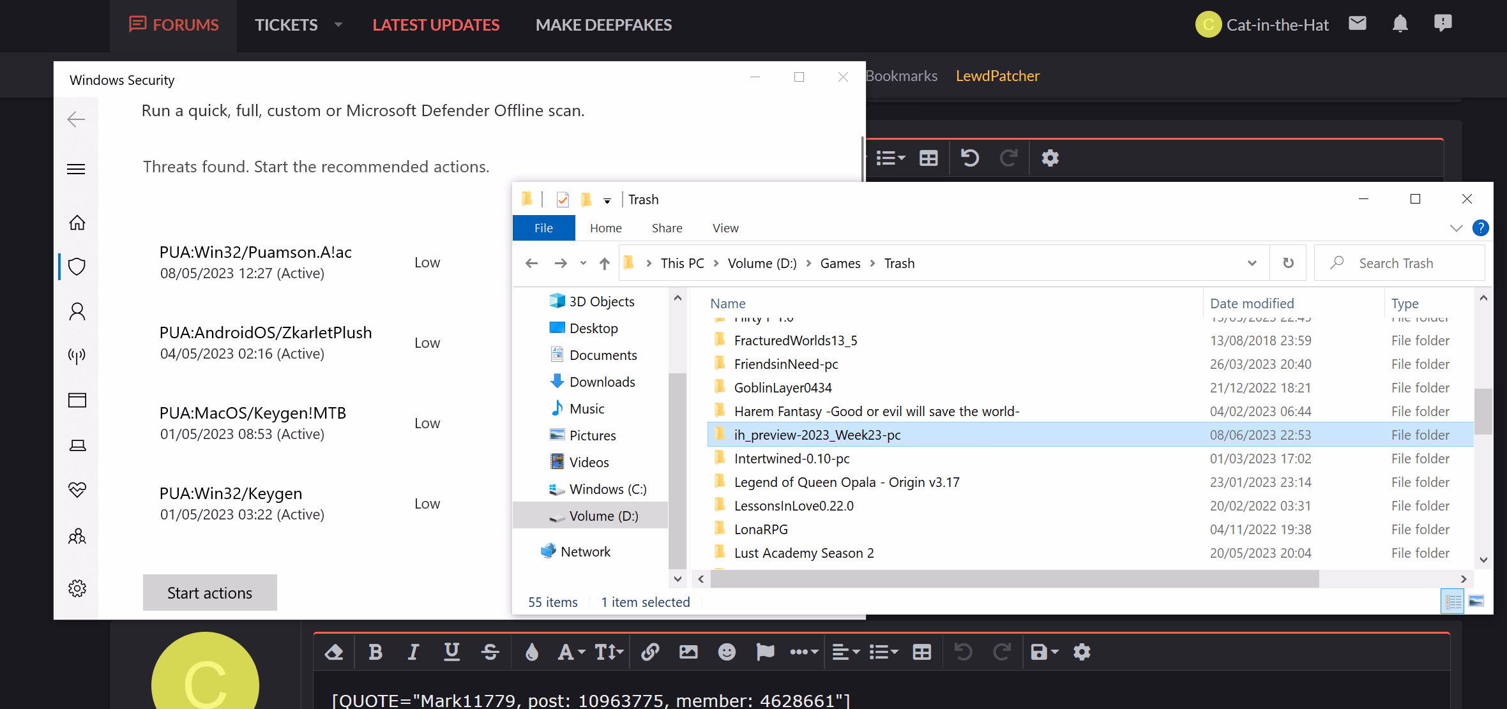Open the more options ellipsis dropdown
1507x709 pixels.
point(803,652)
